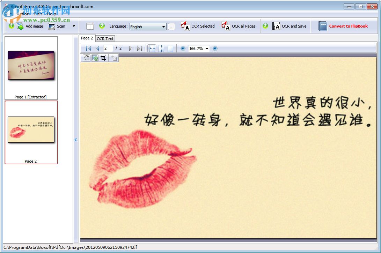This screenshot has height=253, width=381.
Task: Select the Page 1 thumbnail
Action: click(x=31, y=66)
